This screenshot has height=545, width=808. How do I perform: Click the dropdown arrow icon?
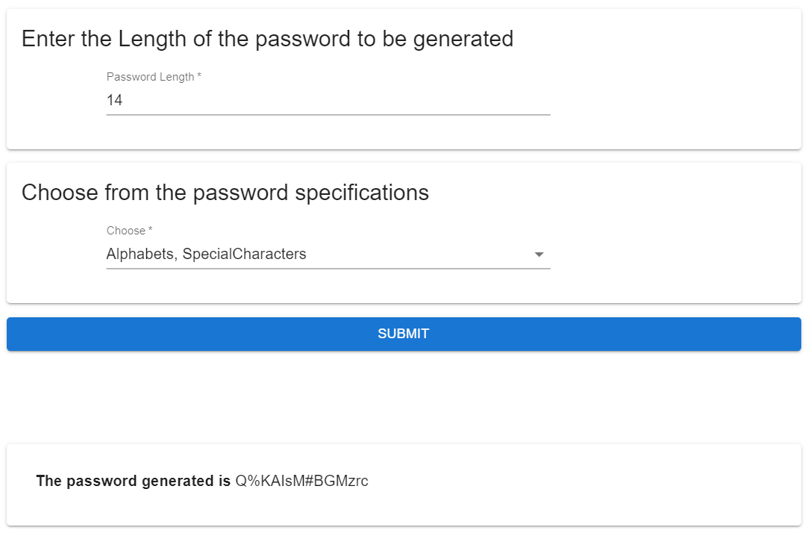[x=539, y=255]
